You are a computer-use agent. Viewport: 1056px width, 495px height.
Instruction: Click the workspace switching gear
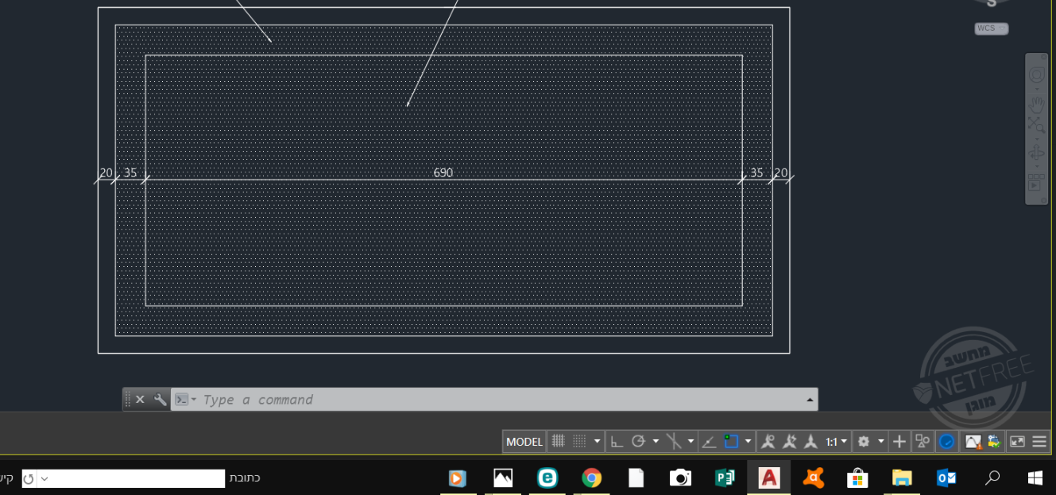pos(864,442)
